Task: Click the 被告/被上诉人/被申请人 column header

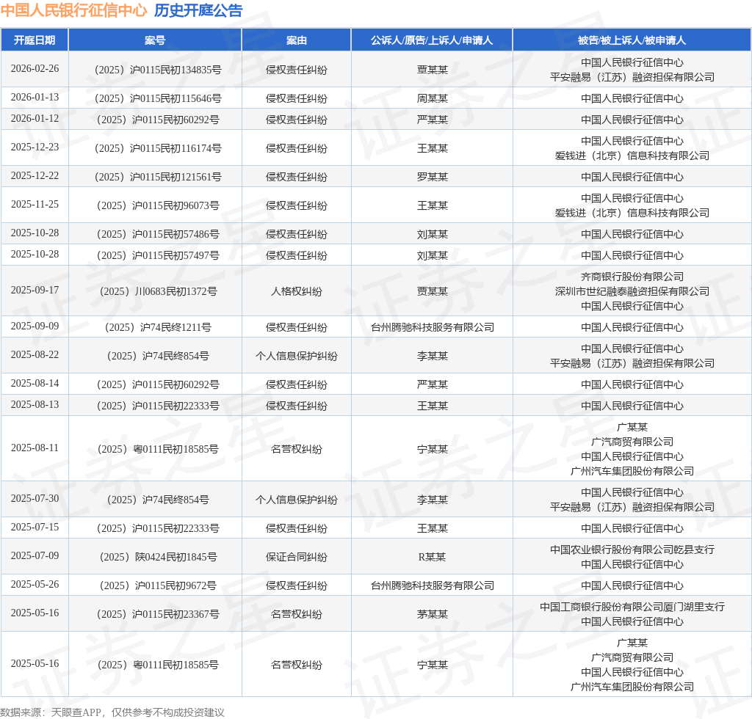Action: [632, 40]
